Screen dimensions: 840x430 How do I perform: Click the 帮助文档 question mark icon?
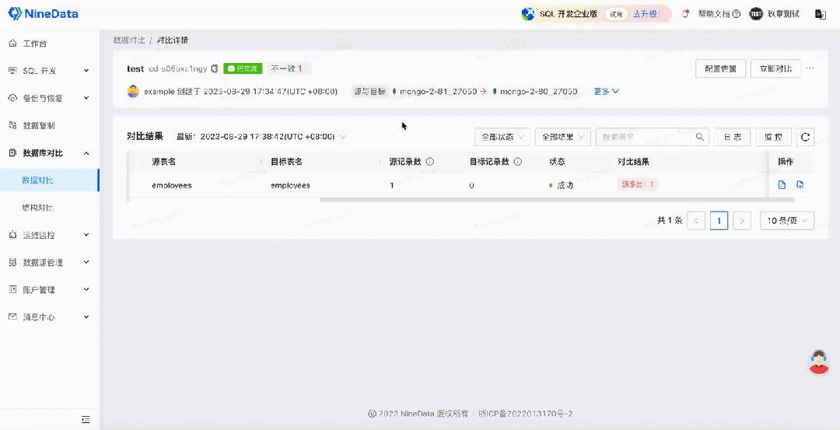[737, 14]
